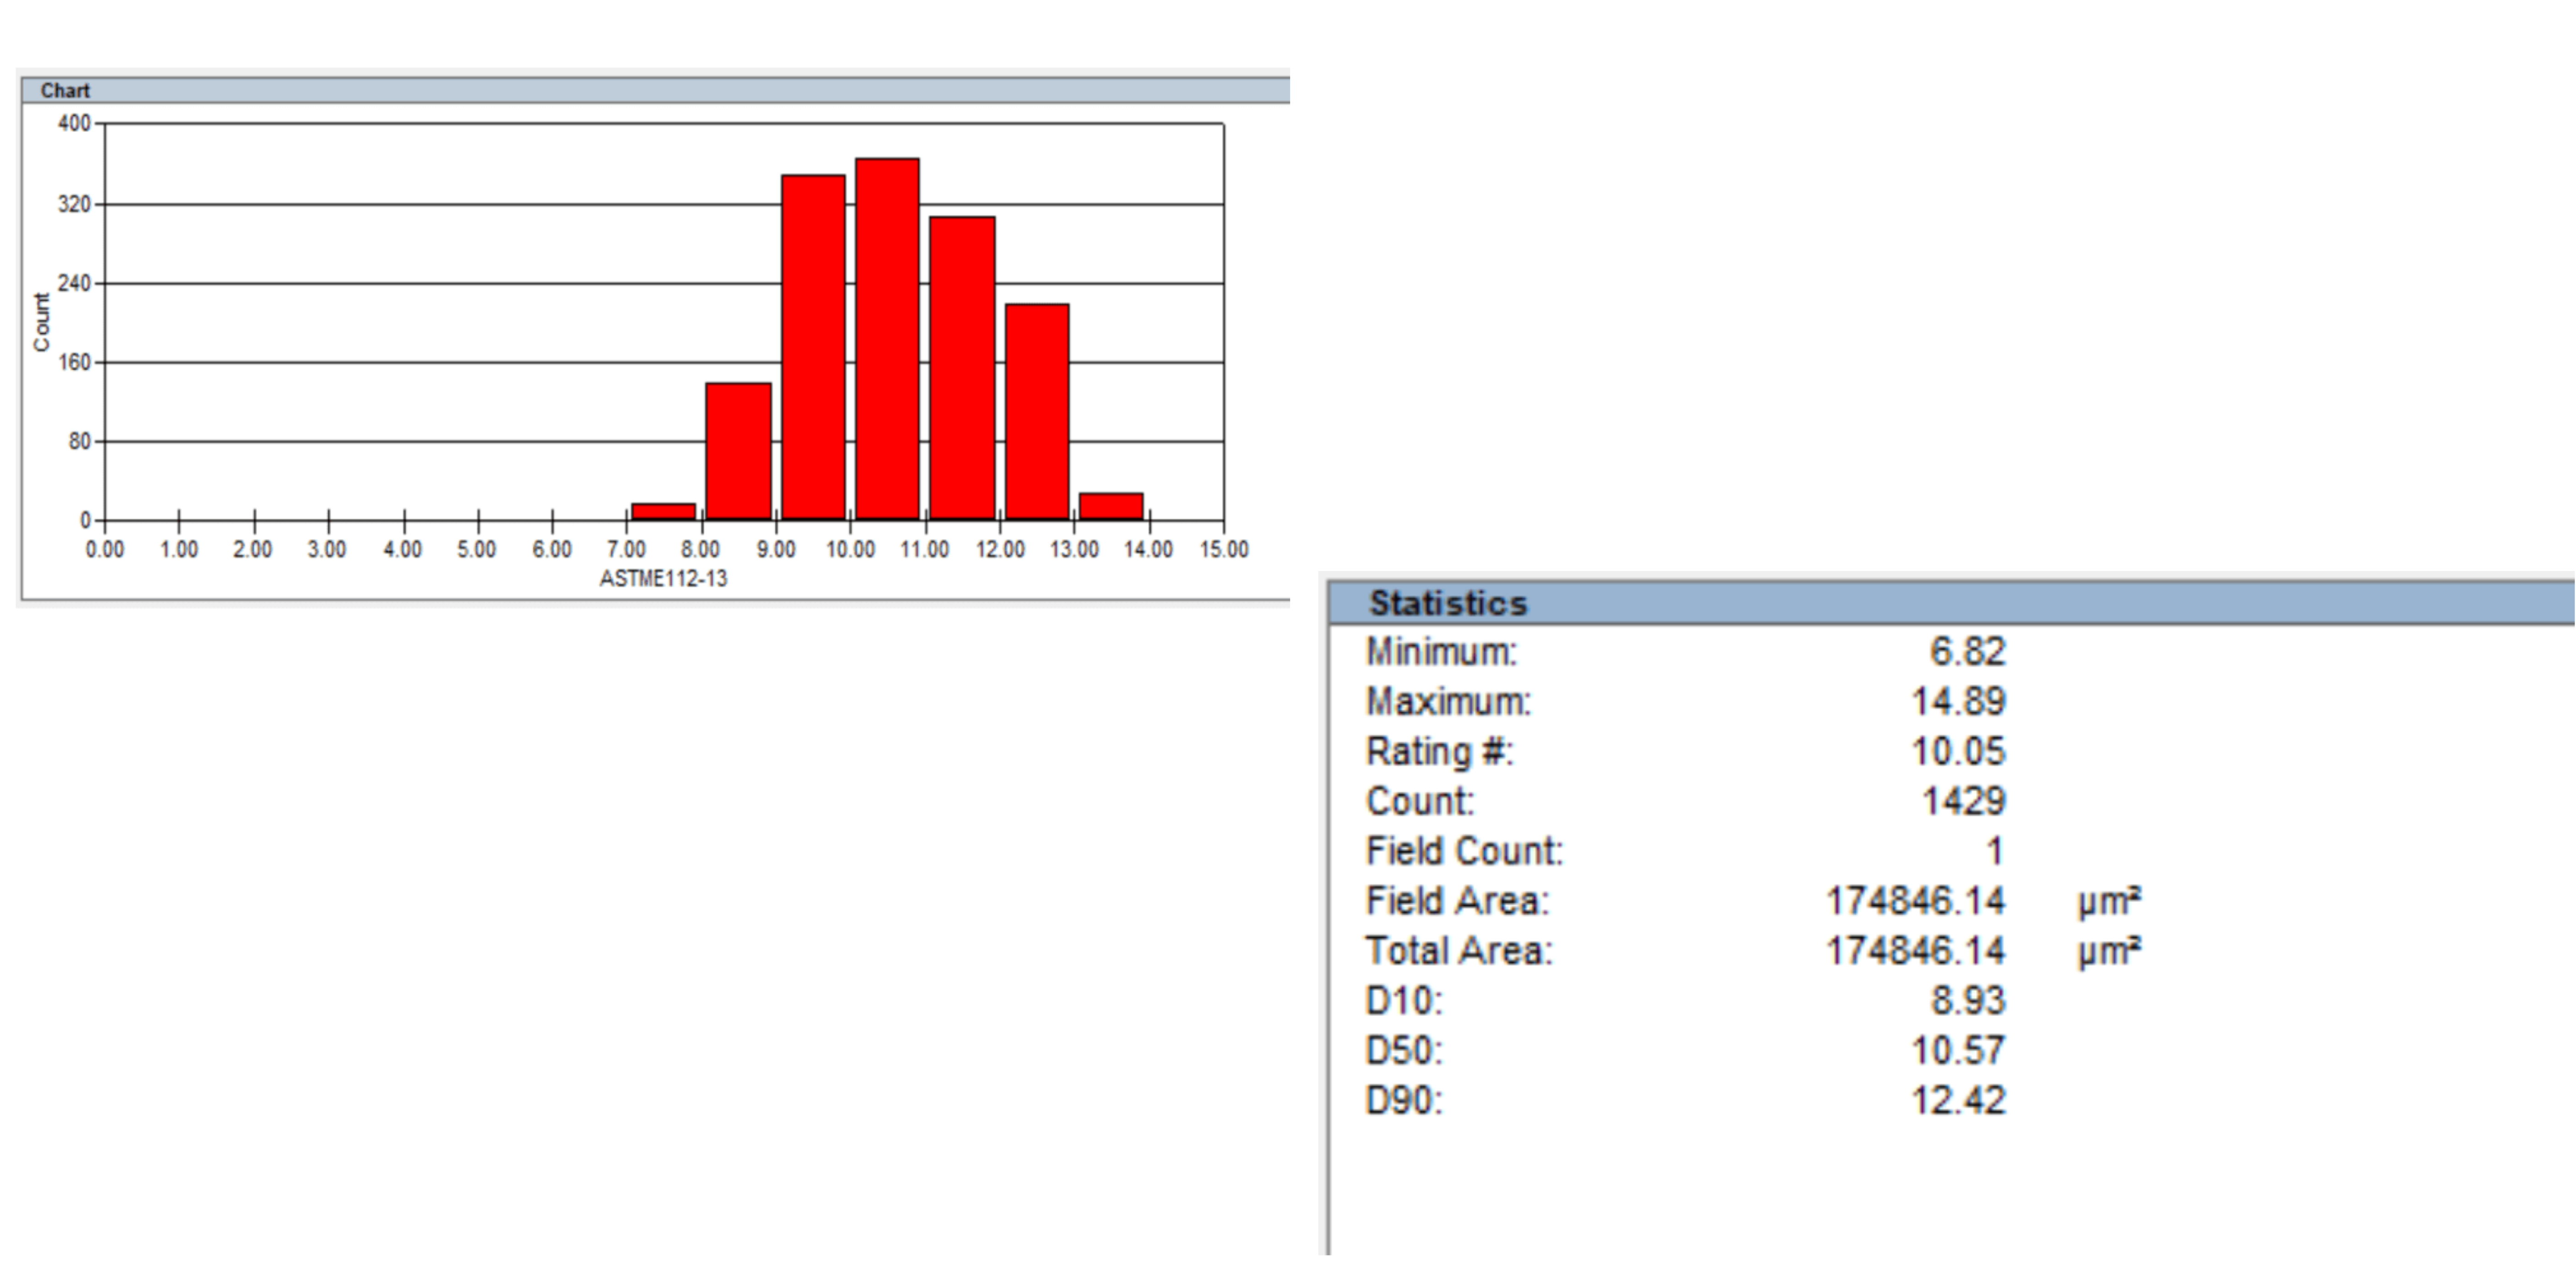This screenshot has height=1288, width=2576.
Task: Select the D90 value 12.42
Action: tap(1959, 1101)
